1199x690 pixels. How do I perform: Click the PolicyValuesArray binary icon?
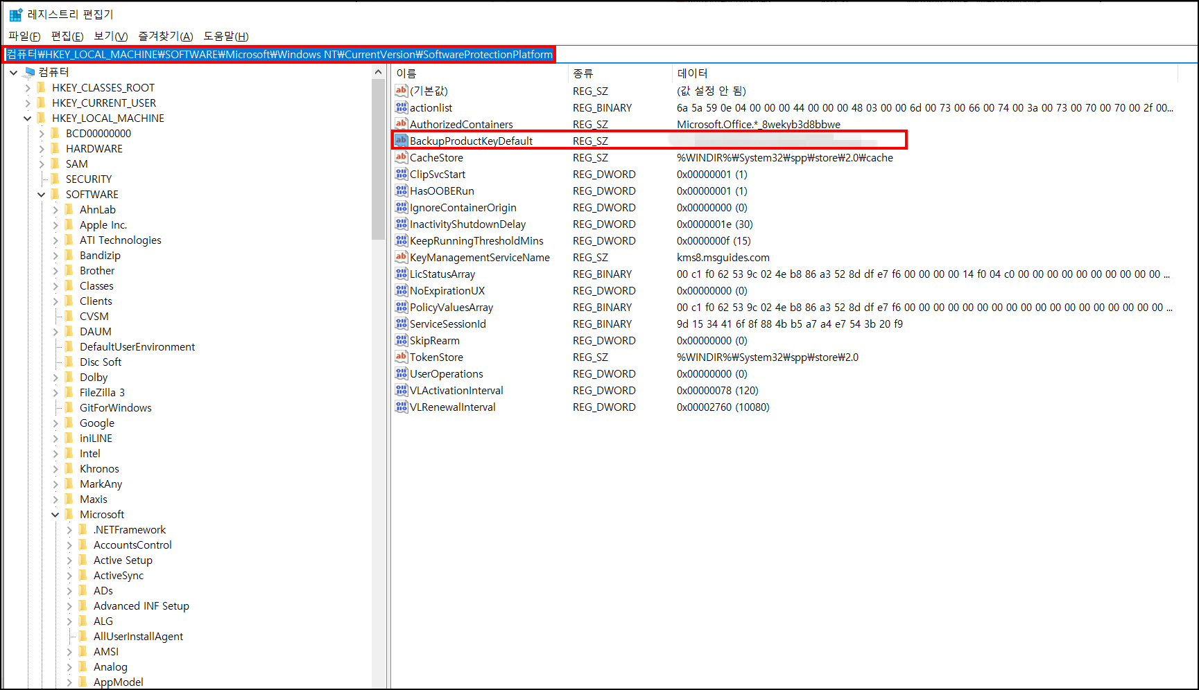[402, 307]
